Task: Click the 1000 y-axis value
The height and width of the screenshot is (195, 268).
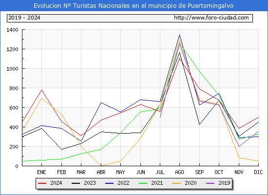Action: [x=12, y=69]
